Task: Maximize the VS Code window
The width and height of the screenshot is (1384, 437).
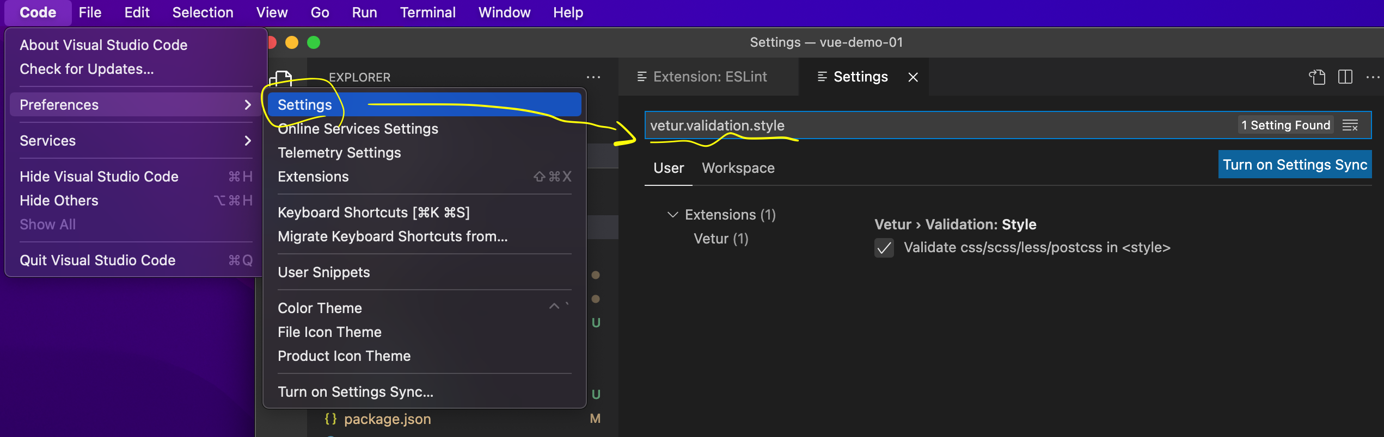Action: (x=314, y=42)
